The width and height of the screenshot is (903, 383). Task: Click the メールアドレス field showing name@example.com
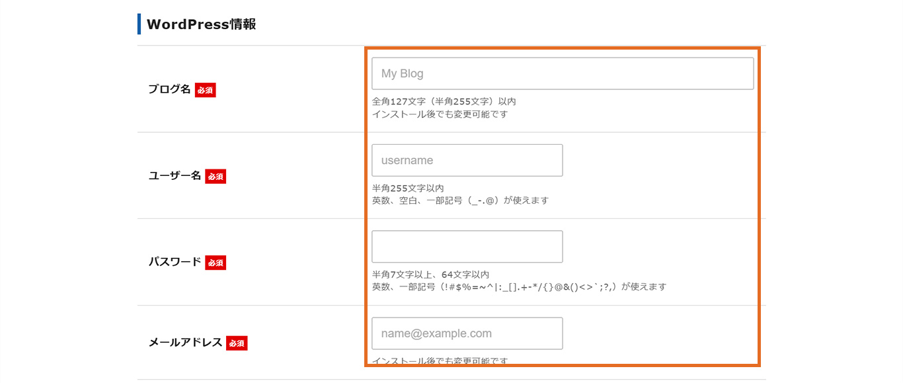(x=467, y=333)
